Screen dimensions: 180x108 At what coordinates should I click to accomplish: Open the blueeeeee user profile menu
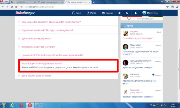pos(150,13)
